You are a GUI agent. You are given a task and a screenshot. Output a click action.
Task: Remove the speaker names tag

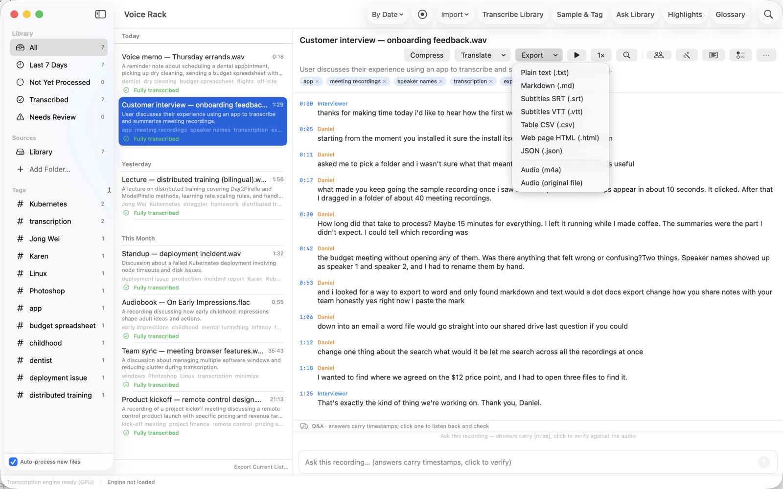(x=441, y=82)
